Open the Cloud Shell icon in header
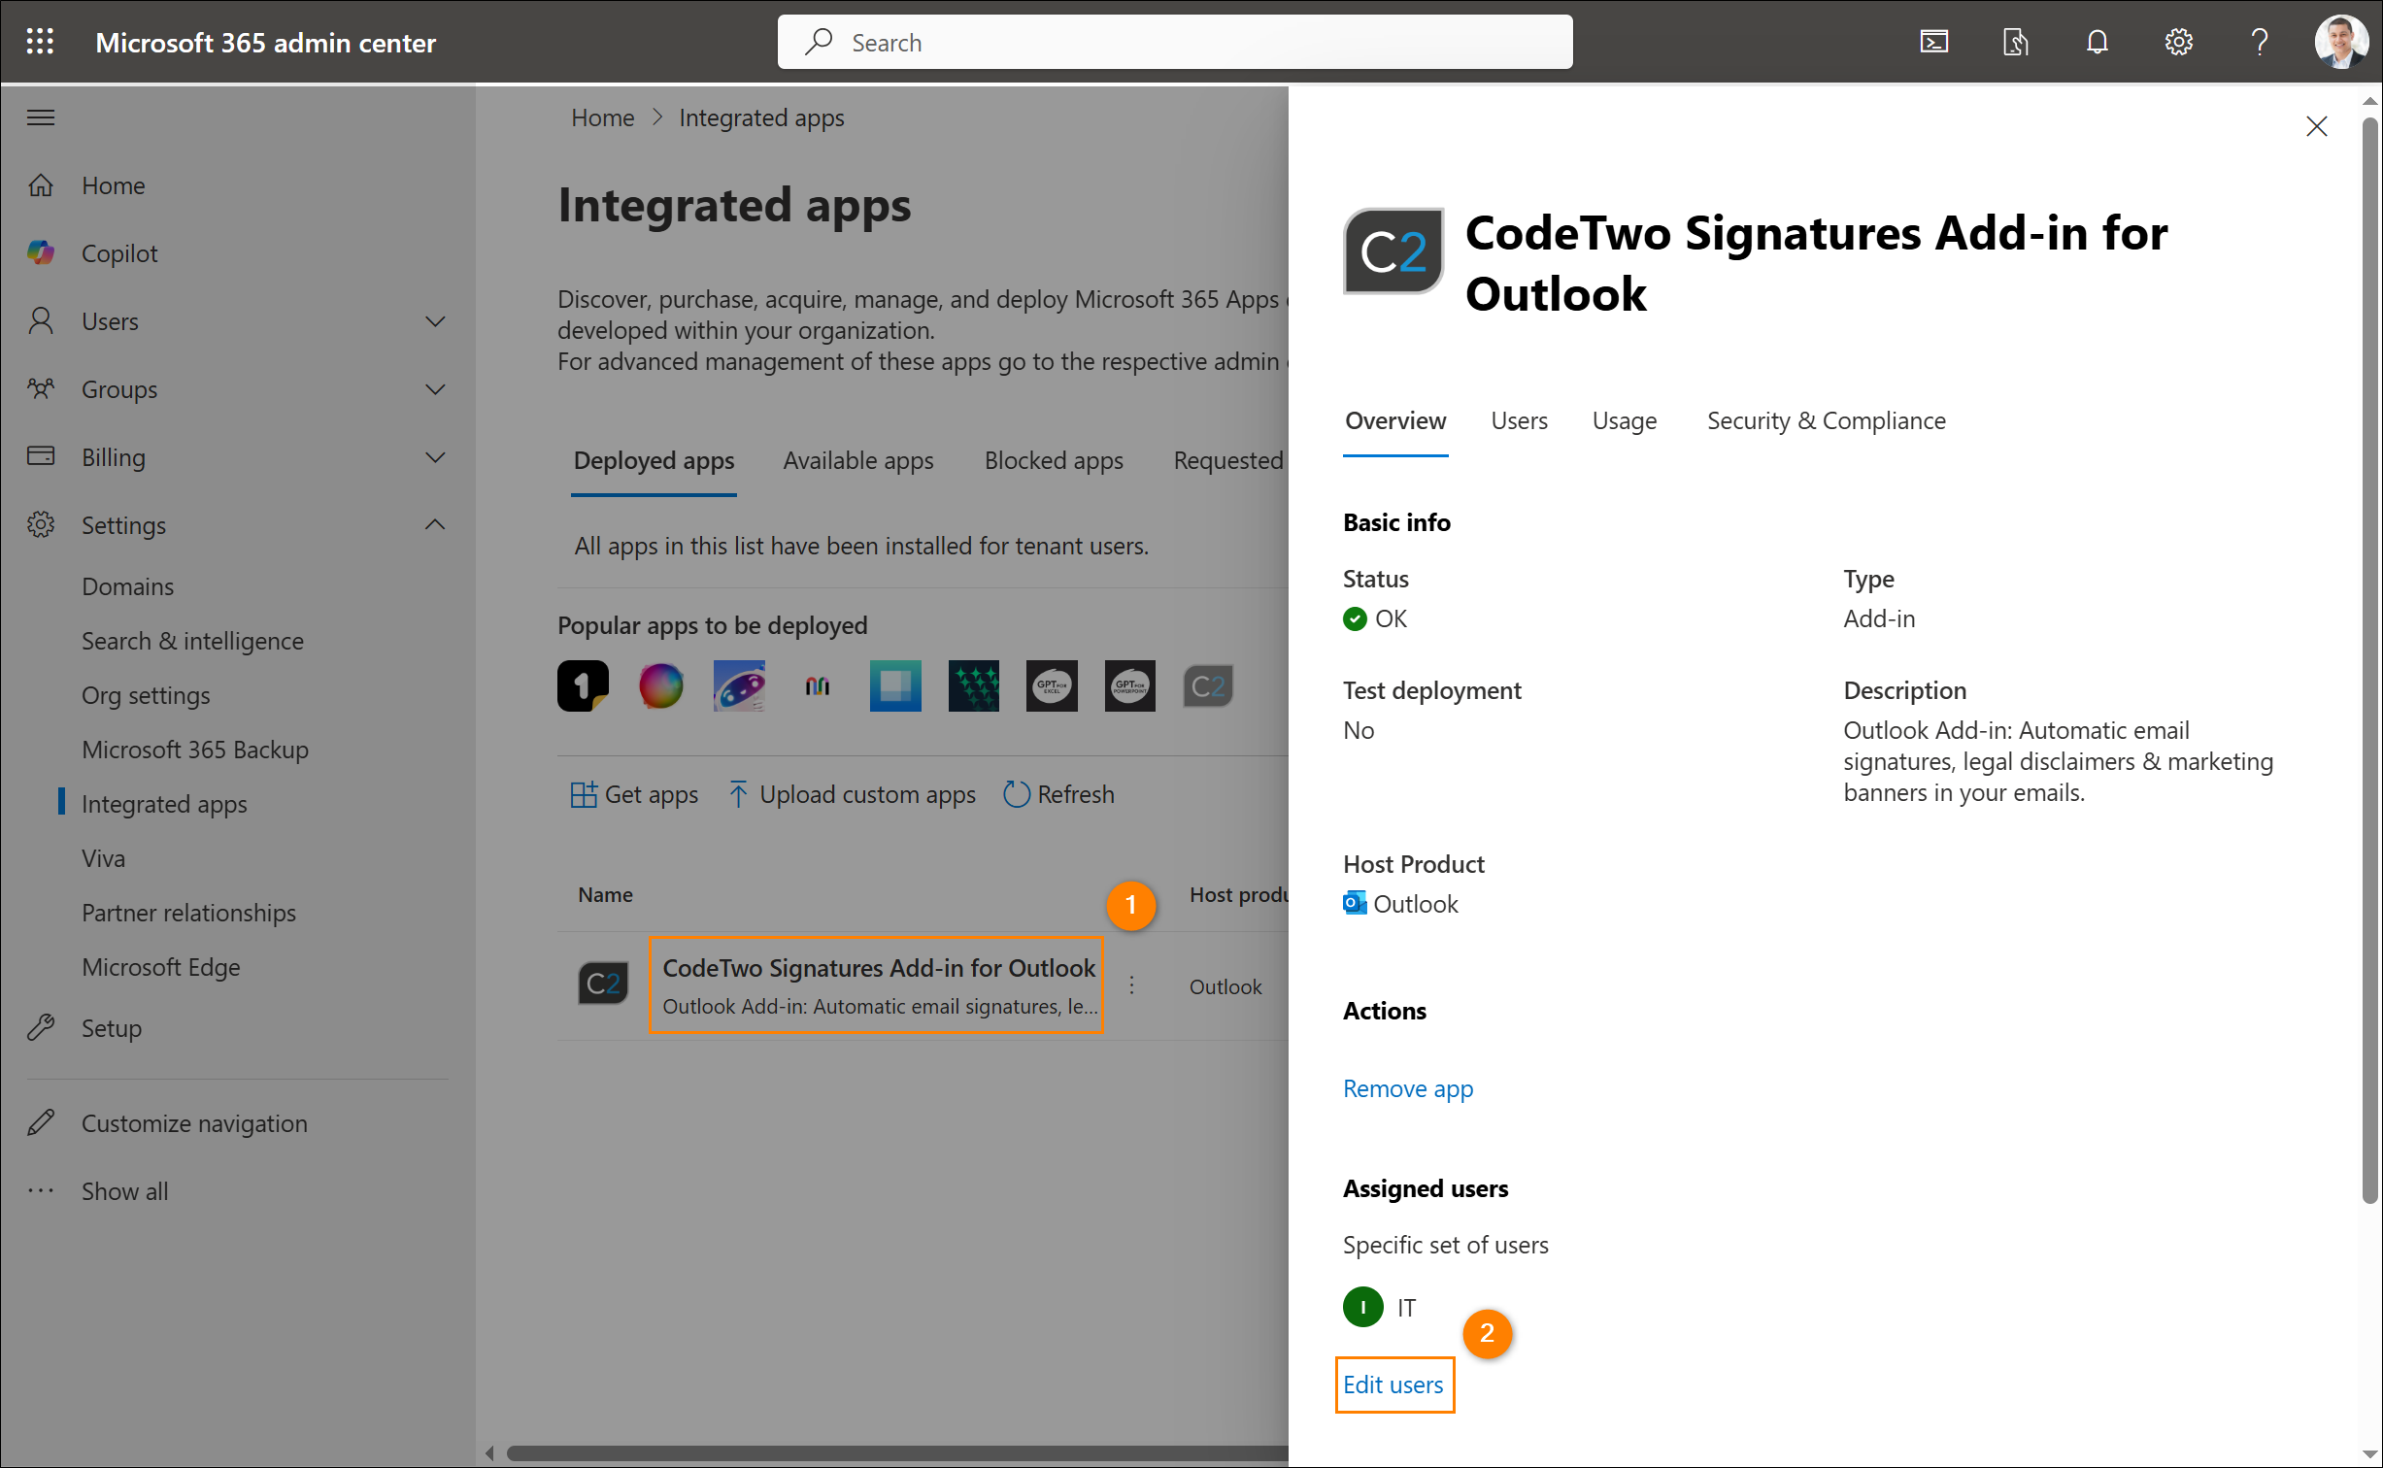Image resolution: width=2383 pixels, height=1468 pixels. coord(1933,42)
